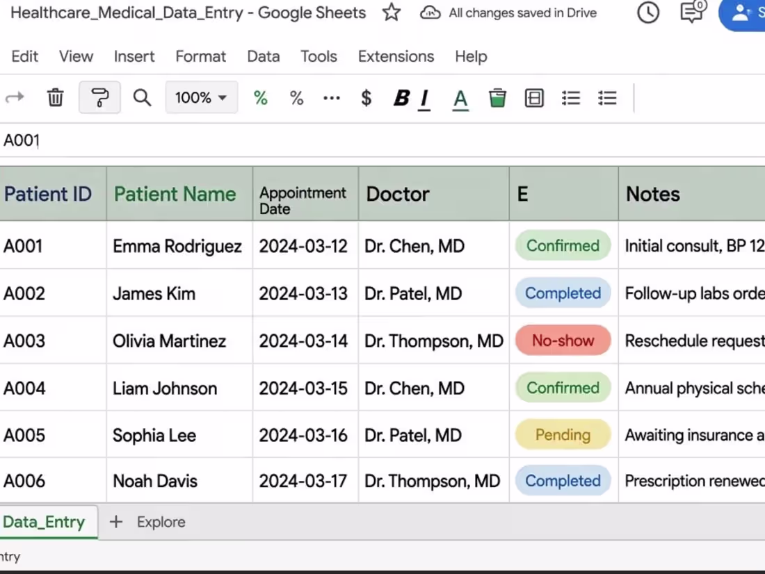Image resolution: width=765 pixels, height=574 pixels.
Task: Open the Pending status chip
Action: click(563, 434)
